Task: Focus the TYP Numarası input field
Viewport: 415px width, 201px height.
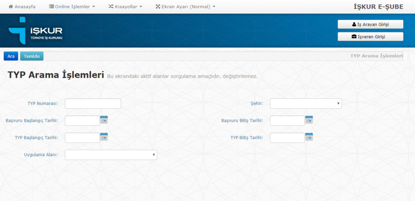Action: point(93,103)
